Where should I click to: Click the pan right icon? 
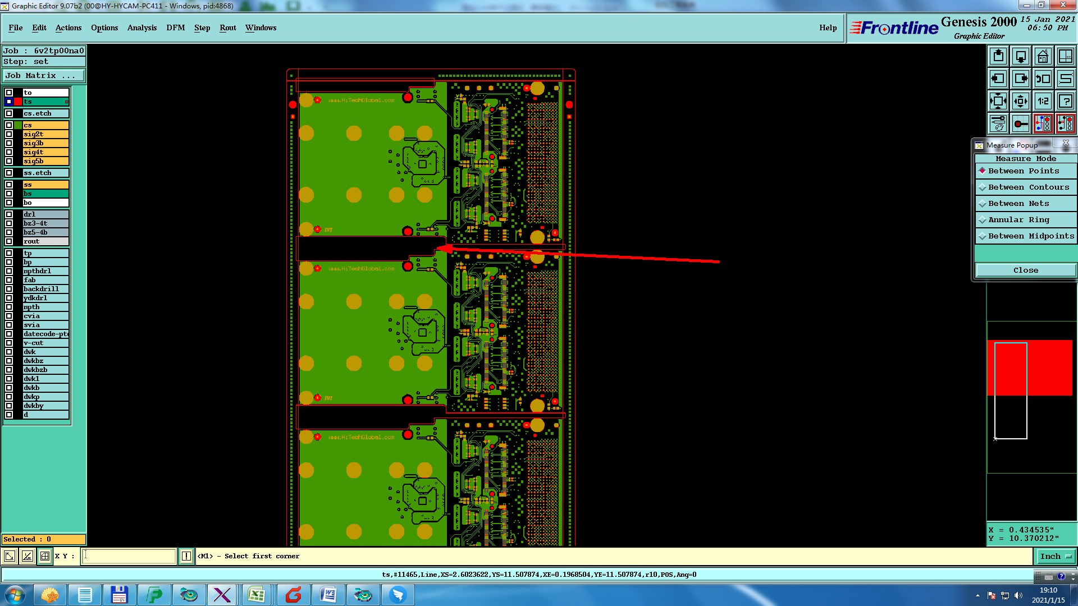pos(1021,79)
